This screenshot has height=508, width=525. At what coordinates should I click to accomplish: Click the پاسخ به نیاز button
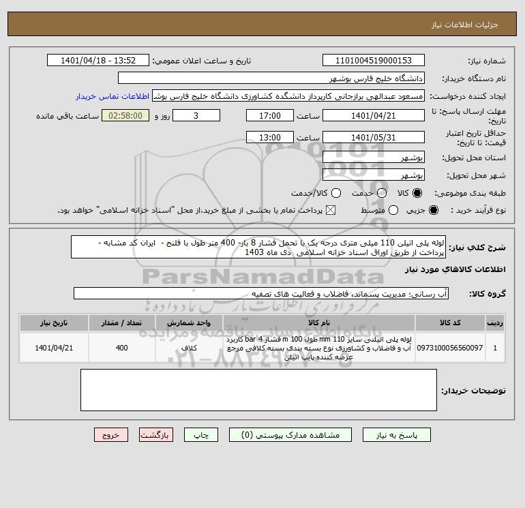click(x=396, y=435)
